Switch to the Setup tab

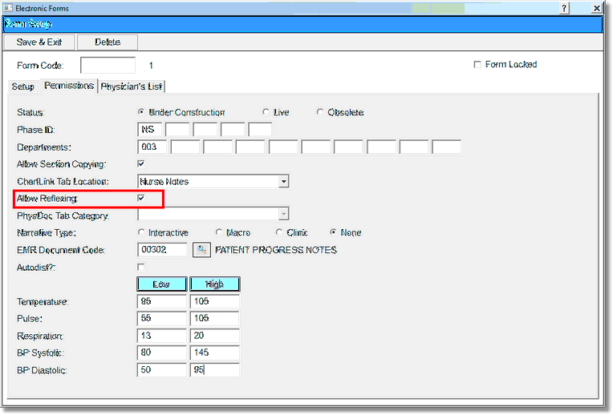click(x=22, y=87)
